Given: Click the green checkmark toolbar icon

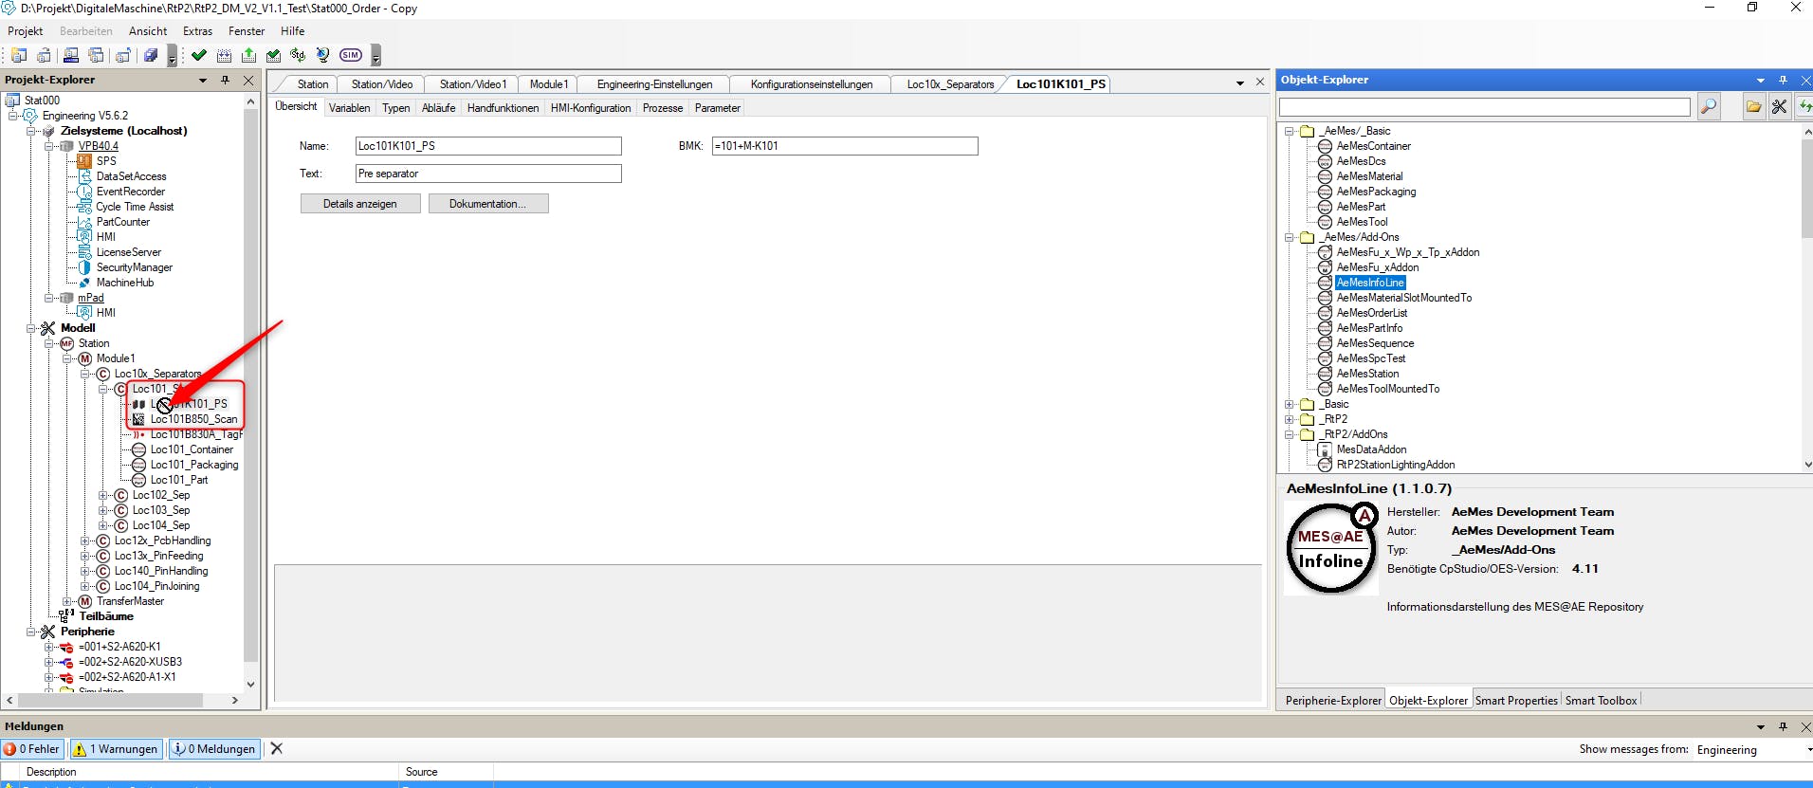Looking at the screenshot, I should click(x=199, y=55).
